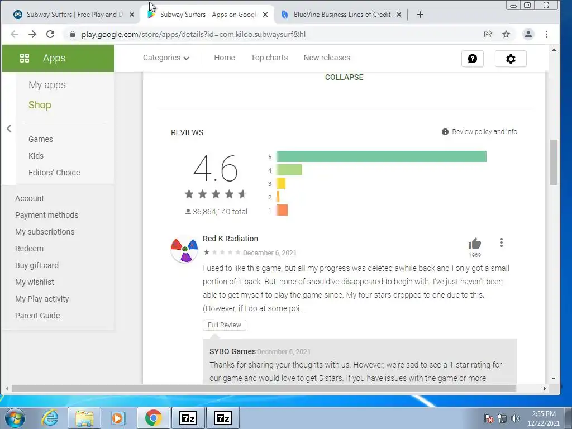The width and height of the screenshot is (572, 429).
Task: Mark Red K Radiation review as helpful
Action: [475, 244]
